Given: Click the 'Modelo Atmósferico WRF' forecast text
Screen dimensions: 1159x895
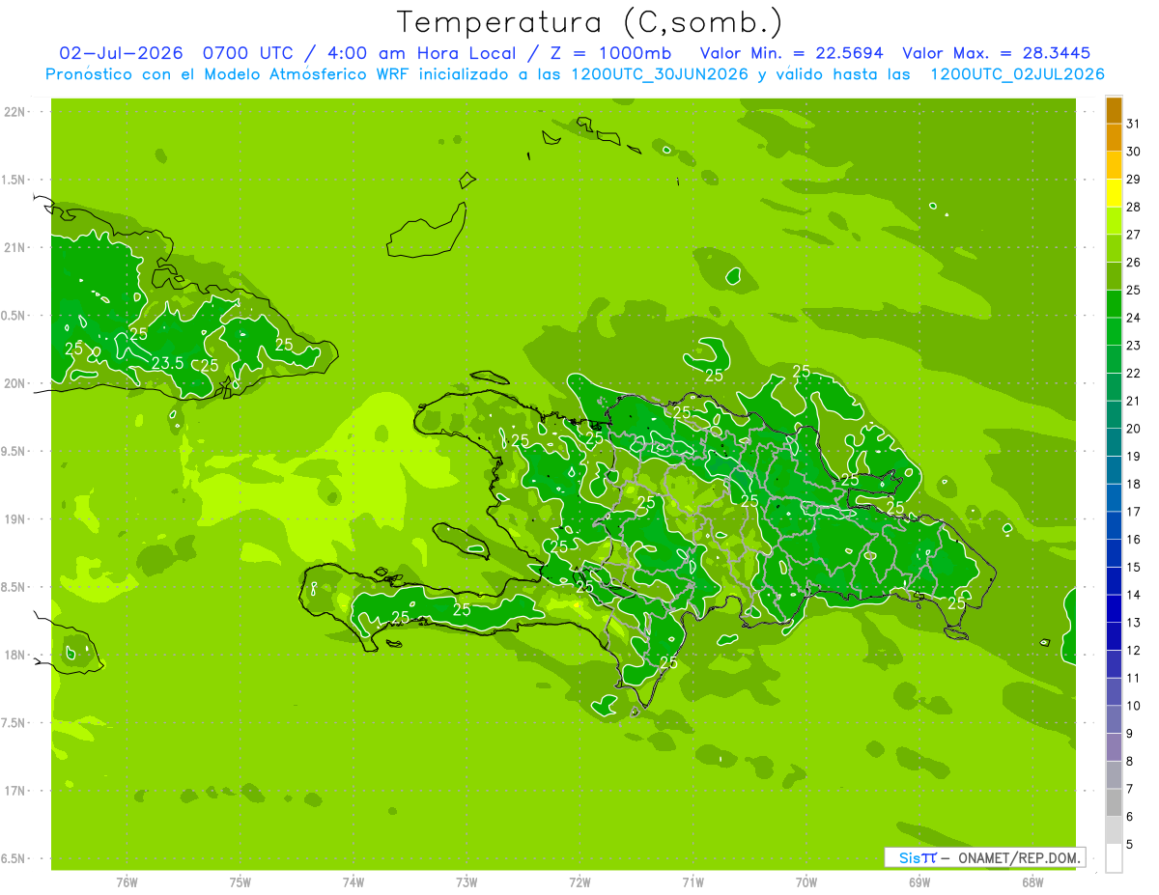Looking at the screenshot, I should [305, 74].
